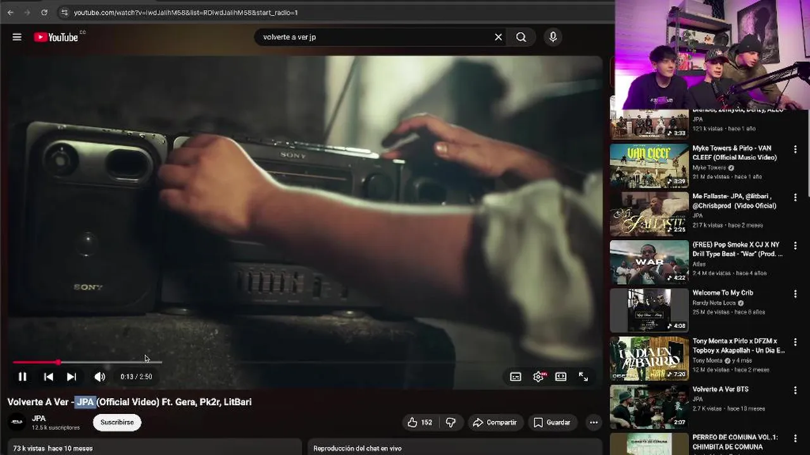Open options for Pop Smoke beat video
This screenshot has width=810, height=455.
coord(795,246)
